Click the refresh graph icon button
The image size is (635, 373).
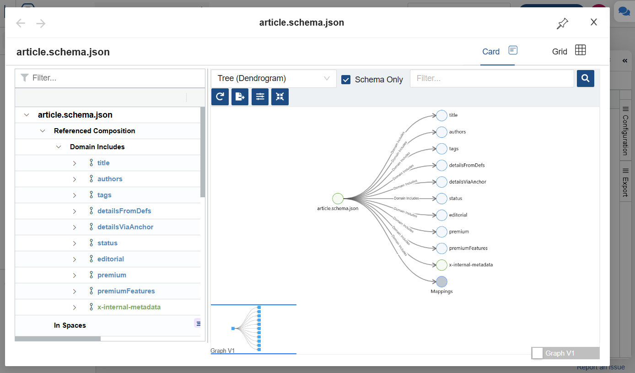point(220,97)
